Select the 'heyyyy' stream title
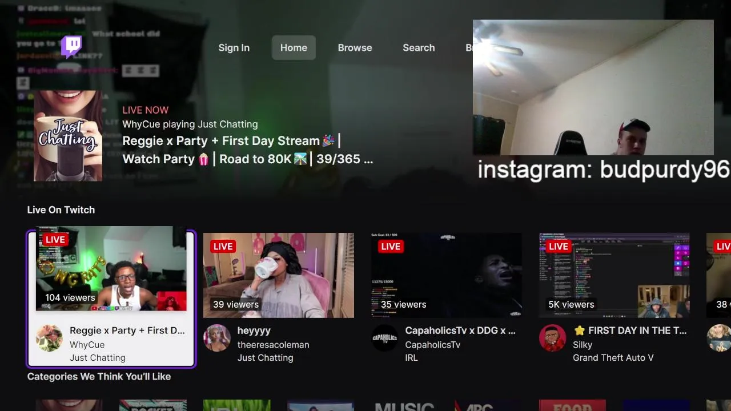The width and height of the screenshot is (731, 411). [254, 331]
